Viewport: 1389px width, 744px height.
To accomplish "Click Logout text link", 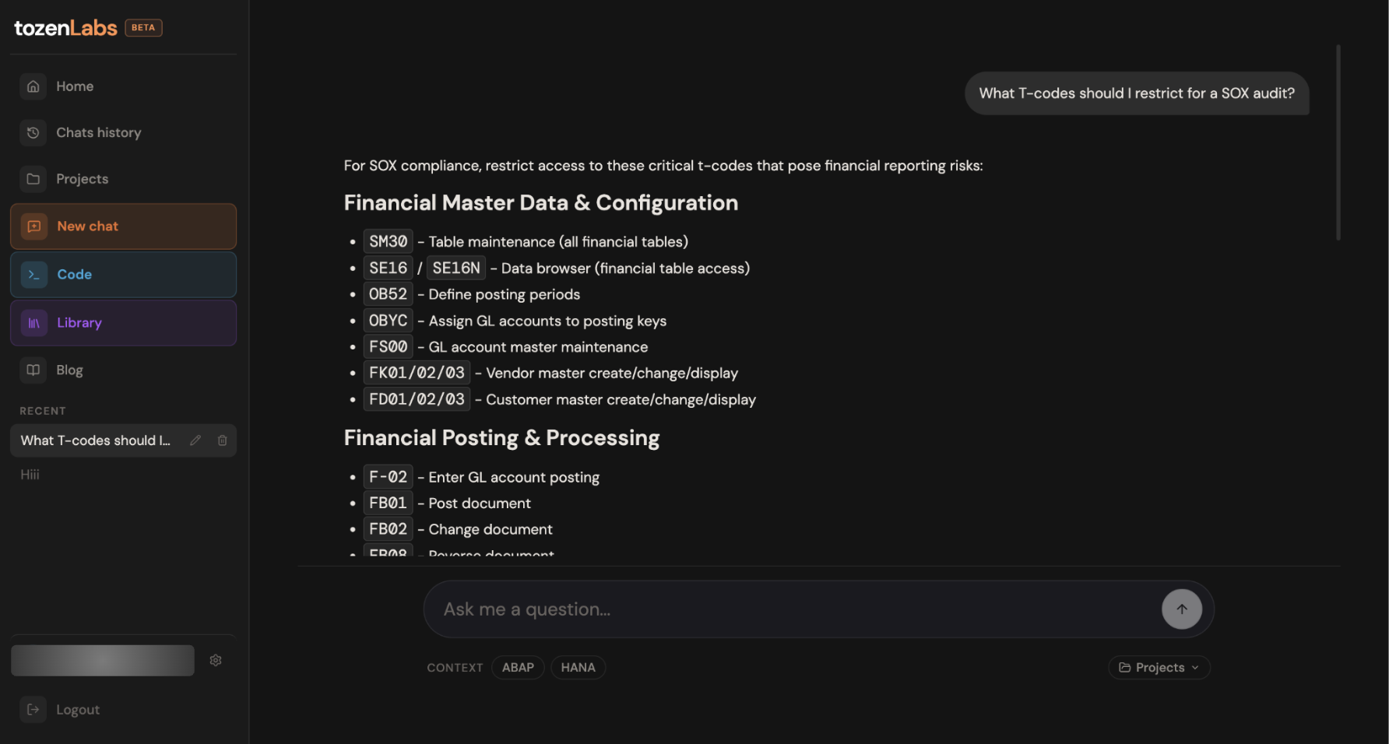I will point(78,710).
